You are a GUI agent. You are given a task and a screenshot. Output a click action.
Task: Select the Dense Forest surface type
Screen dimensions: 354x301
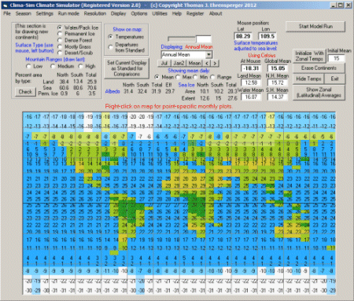(60, 40)
